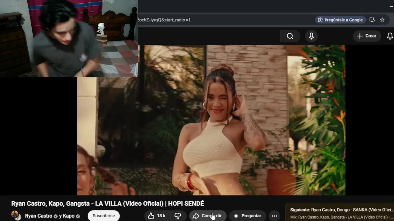Image resolution: width=394 pixels, height=221 pixels.
Task: Click the webcam overlay feed
Action: [69, 38]
